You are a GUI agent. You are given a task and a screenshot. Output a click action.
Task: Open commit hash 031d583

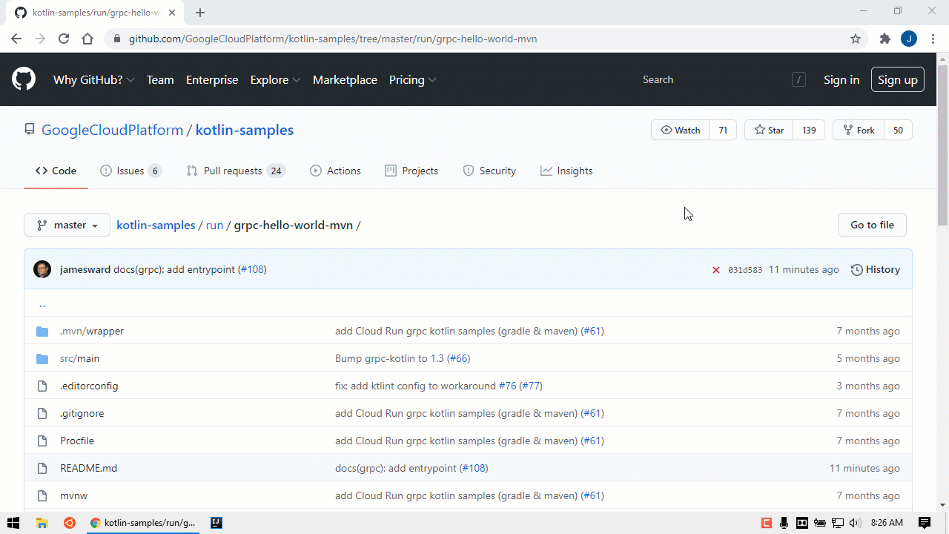tap(745, 270)
